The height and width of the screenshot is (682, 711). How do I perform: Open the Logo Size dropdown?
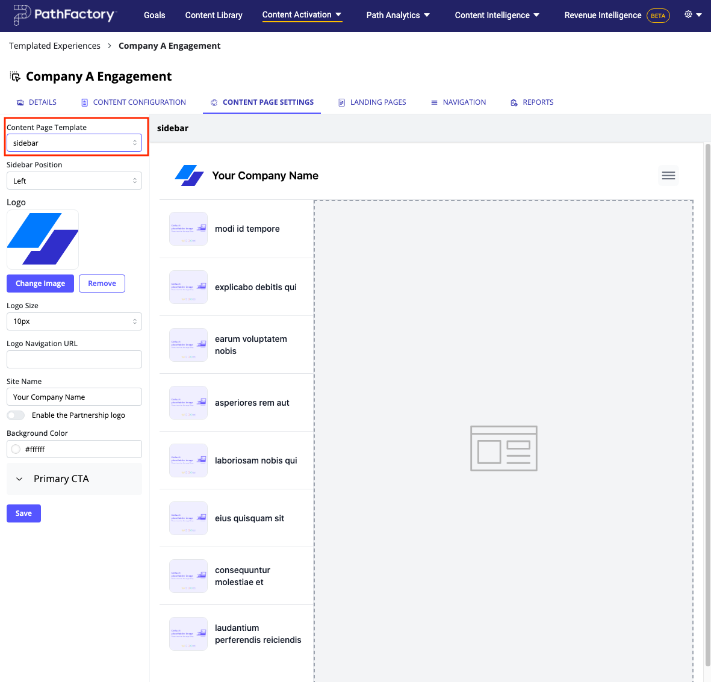(x=74, y=321)
